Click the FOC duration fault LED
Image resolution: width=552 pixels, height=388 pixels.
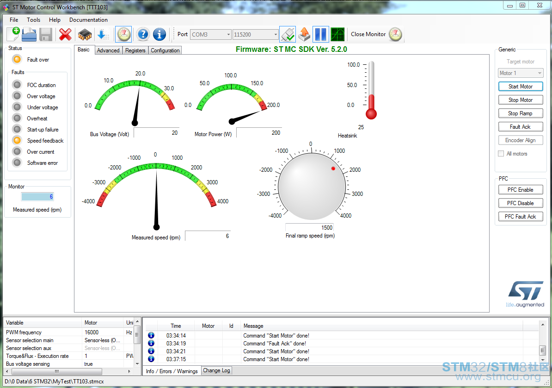click(17, 85)
